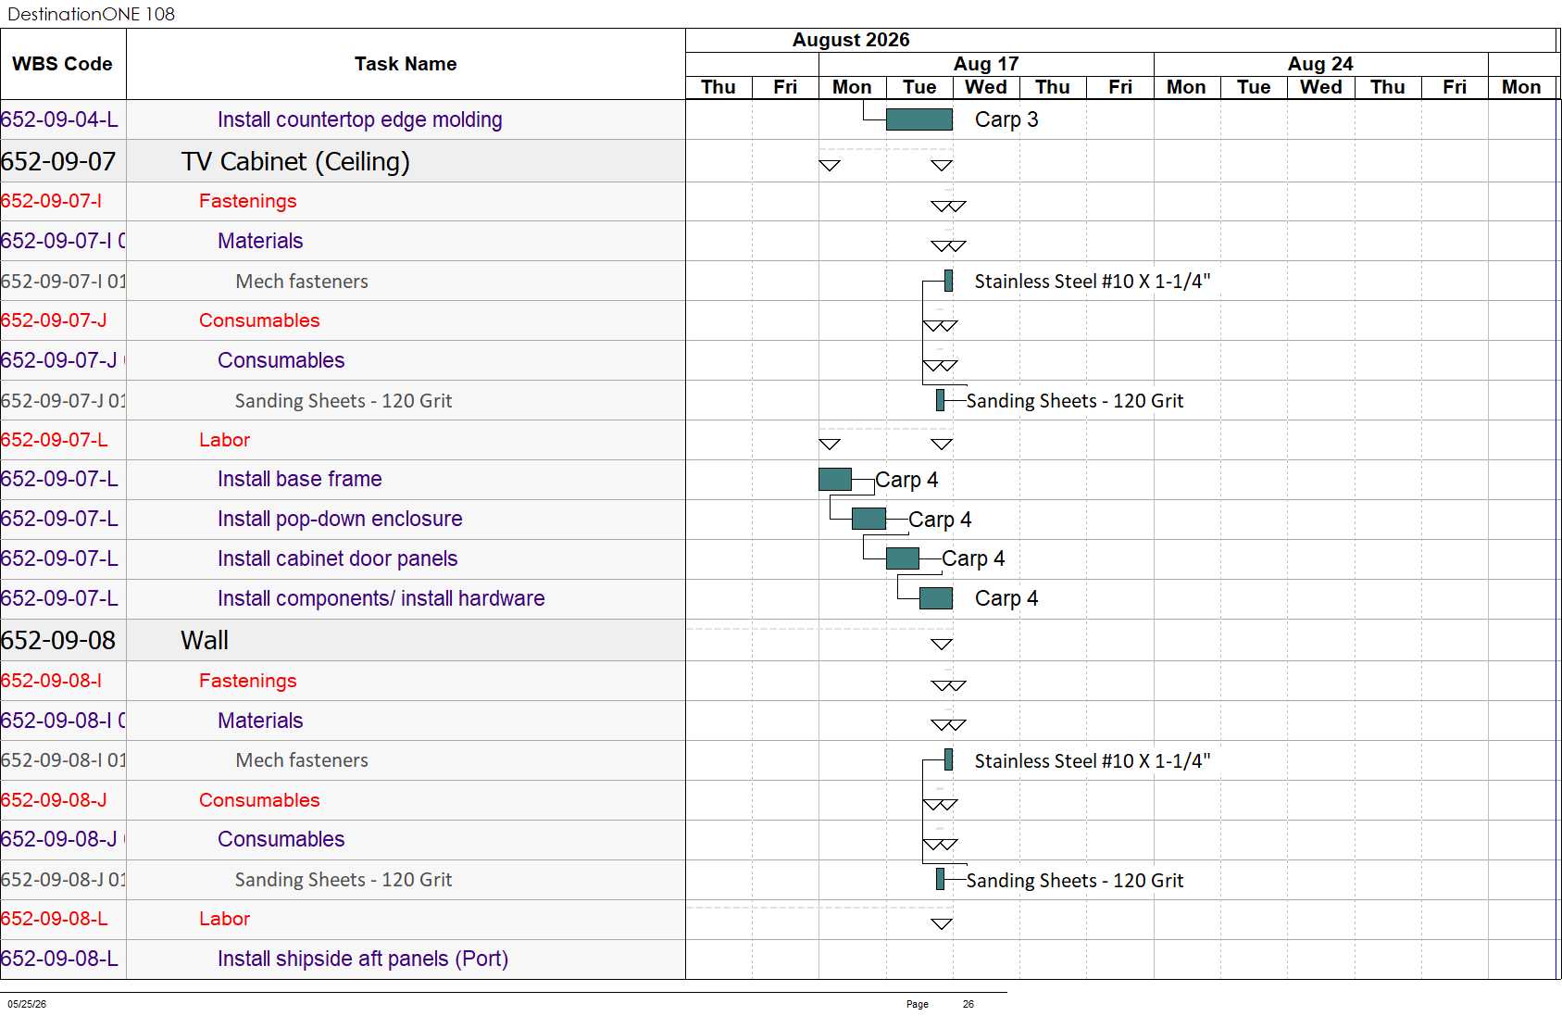
Task: Click WBS code 652-09-04-L
Action: coord(59,119)
